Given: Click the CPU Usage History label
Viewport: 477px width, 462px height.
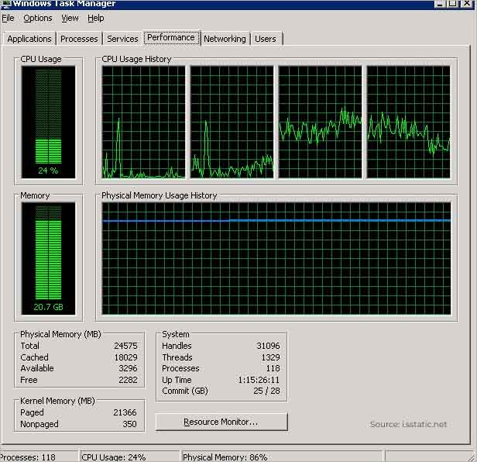Looking at the screenshot, I should click(136, 59).
